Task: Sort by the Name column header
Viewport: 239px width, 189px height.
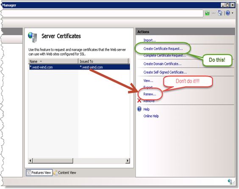Action: click(53, 61)
